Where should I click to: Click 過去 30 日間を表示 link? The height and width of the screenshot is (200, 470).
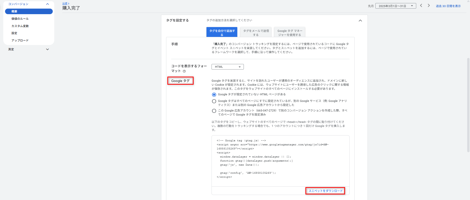coord(448,6)
